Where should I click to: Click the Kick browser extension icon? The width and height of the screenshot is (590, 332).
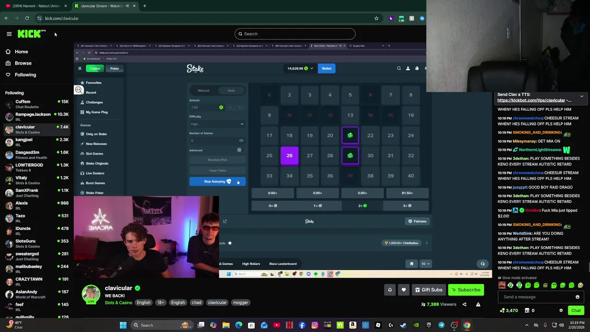[x=391, y=18]
